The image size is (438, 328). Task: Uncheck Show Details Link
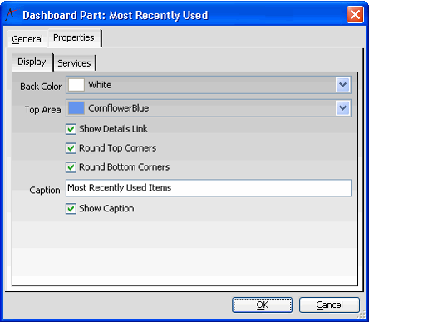(x=71, y=129)
